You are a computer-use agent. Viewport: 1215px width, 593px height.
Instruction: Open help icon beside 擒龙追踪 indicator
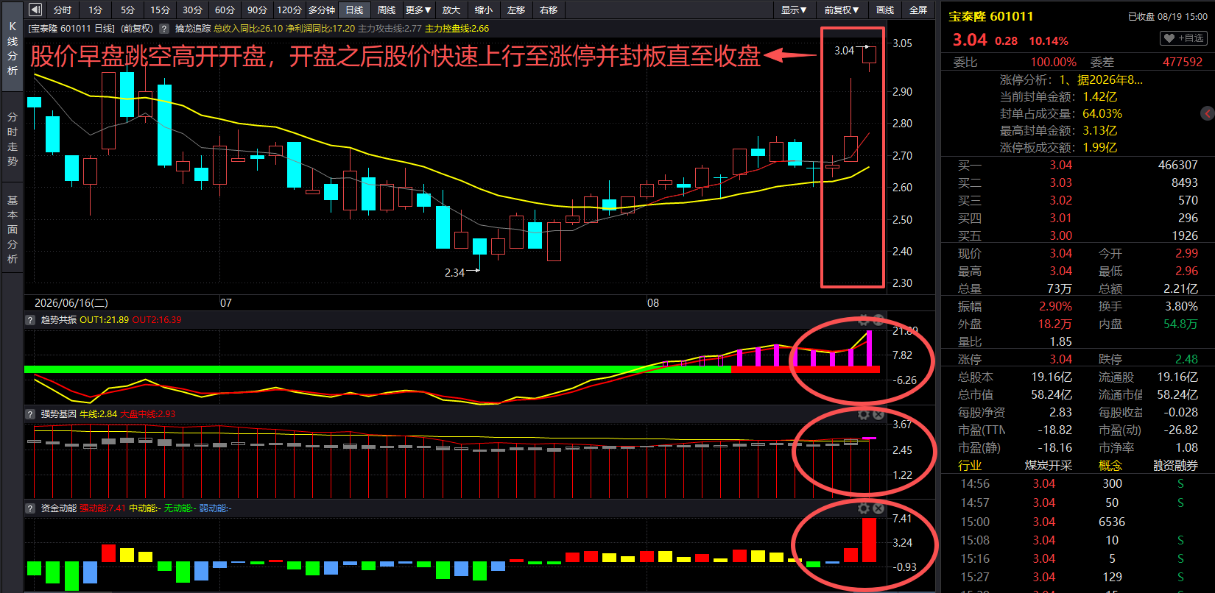coord(164,29)
